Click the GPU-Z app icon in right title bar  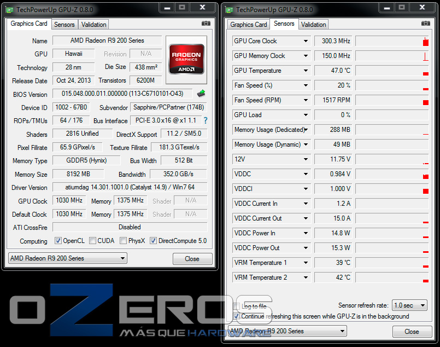[x=229, y=10]
